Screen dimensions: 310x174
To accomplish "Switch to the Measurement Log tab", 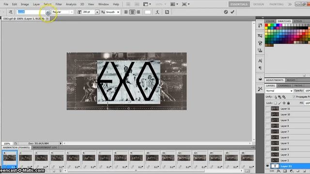I will click(x=45, y=147).
